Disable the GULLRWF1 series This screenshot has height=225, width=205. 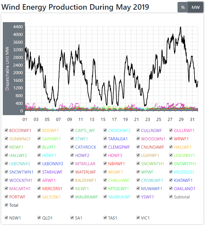(171, 130)
